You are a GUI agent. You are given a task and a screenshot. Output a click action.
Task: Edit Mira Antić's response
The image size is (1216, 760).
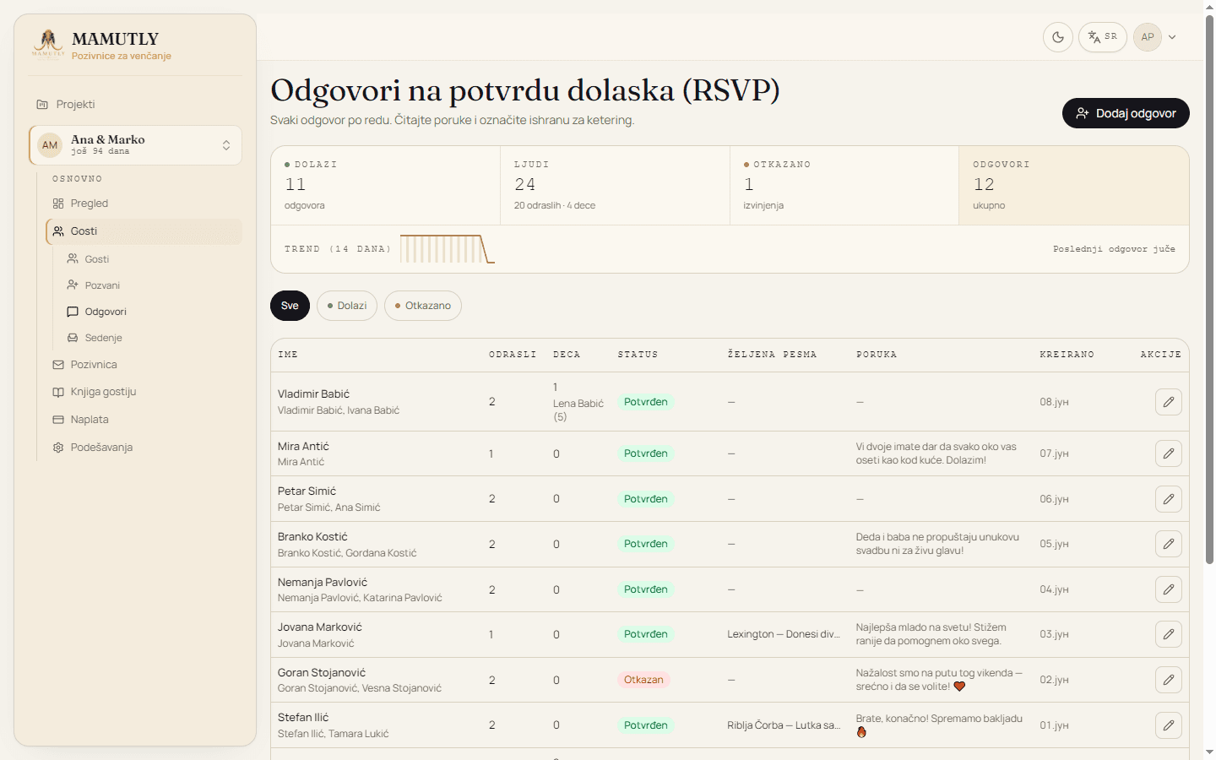point(1169,453)
